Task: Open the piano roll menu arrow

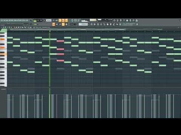Action: pos(1,27)
